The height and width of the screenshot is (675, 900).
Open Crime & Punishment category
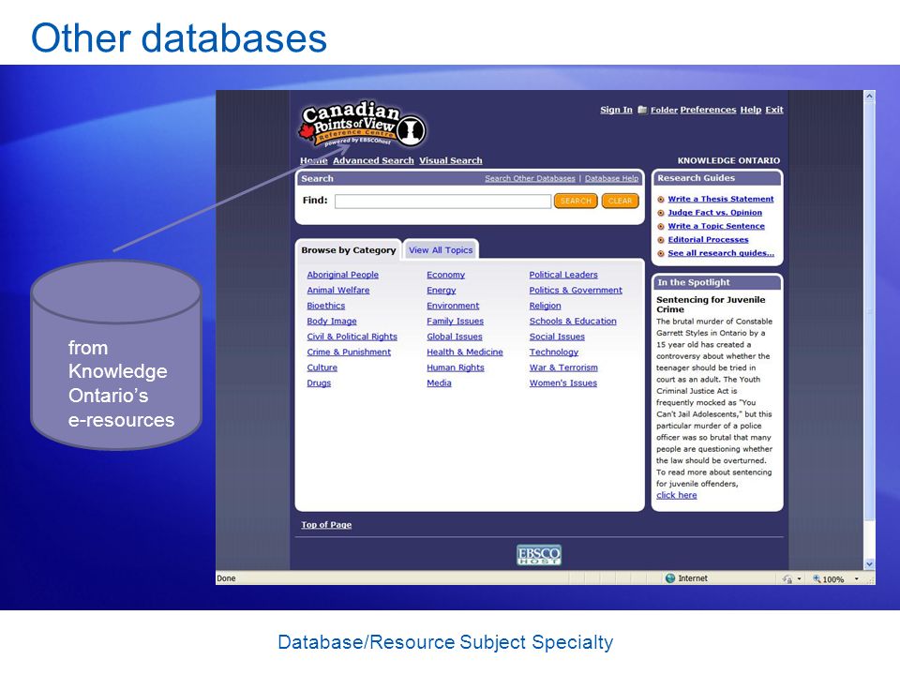pos(349,352)
